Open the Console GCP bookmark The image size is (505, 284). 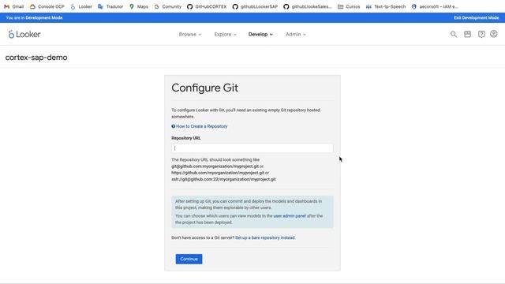pyautogui.click(x=47, y=6)
